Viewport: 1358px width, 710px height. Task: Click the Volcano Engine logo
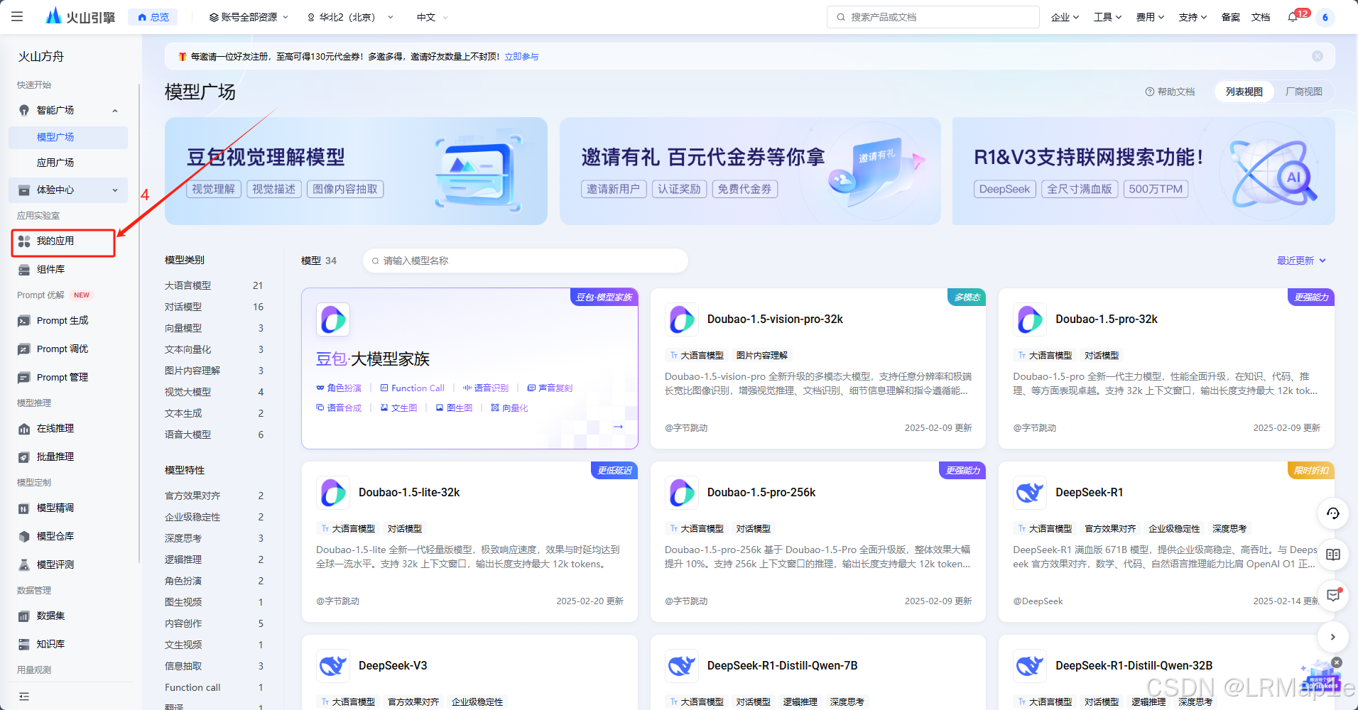[80, 16]
